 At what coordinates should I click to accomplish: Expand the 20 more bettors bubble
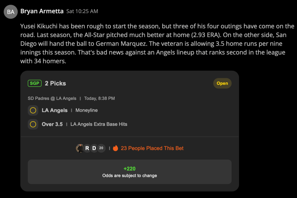point(101,148)
